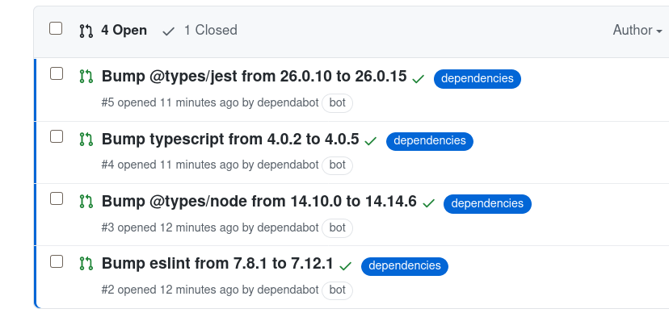Screen dimensions: 669x313
Task: Mark the eslint bump pull request checkbox
Action: (57, 261)
